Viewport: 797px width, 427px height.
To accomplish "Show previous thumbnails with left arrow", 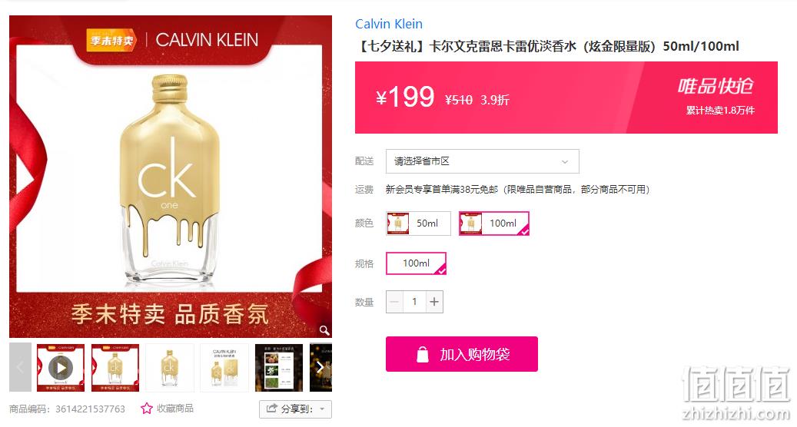I will 20,367.
